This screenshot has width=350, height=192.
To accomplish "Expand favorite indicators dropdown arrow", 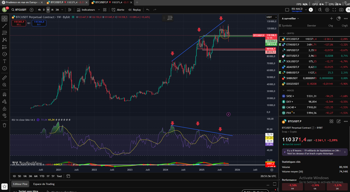I will tap(99, 10).
